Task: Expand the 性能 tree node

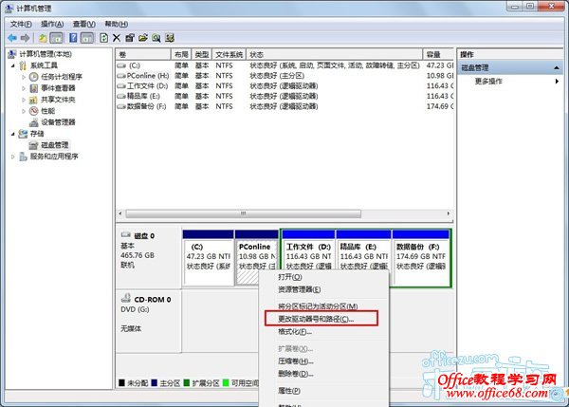Action: 24,111
